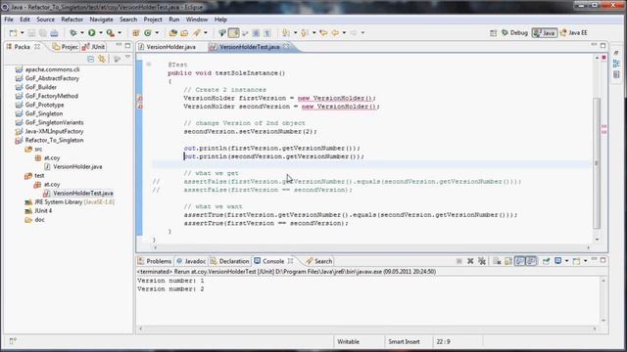The width and height of the screenshot is (627, 352).
Task: Open the Refactor menu
Action: pos(72,20)
